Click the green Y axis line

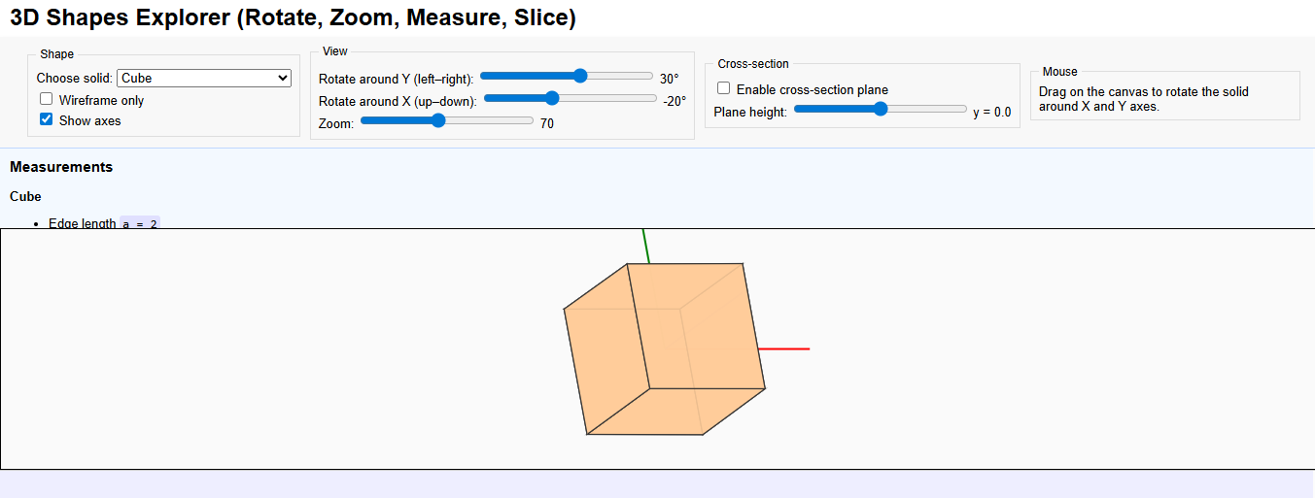tap(645, 246)
